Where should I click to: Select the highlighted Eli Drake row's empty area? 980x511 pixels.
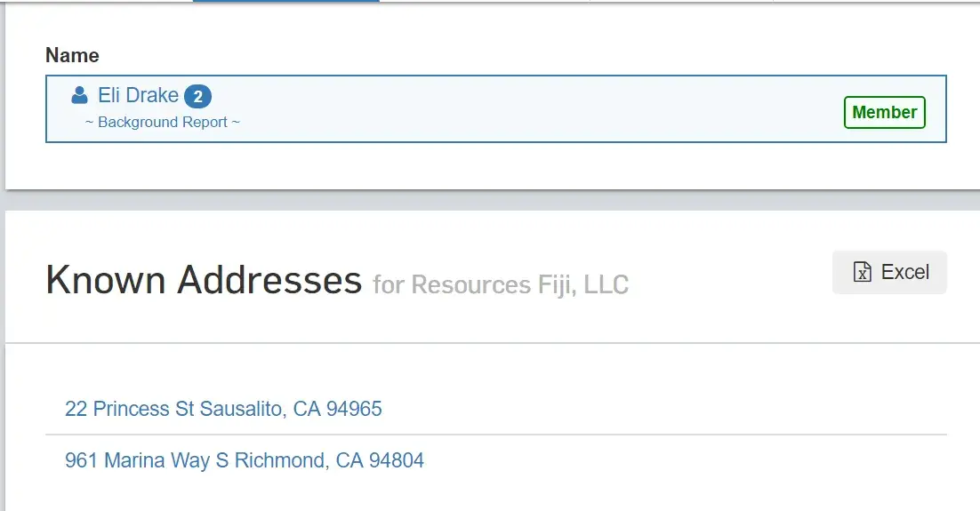pos(534,109)
